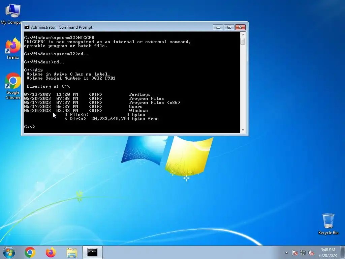Launch Firefox from desktop shortcut
345x259 pixels.
click(13, 49)
